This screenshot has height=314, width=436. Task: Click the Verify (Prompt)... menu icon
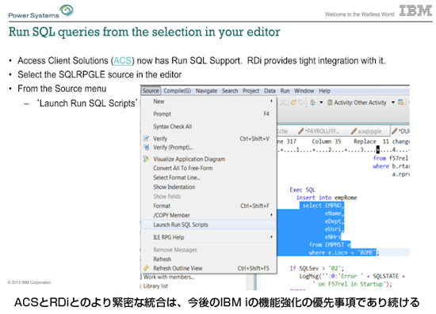point(147,147)
